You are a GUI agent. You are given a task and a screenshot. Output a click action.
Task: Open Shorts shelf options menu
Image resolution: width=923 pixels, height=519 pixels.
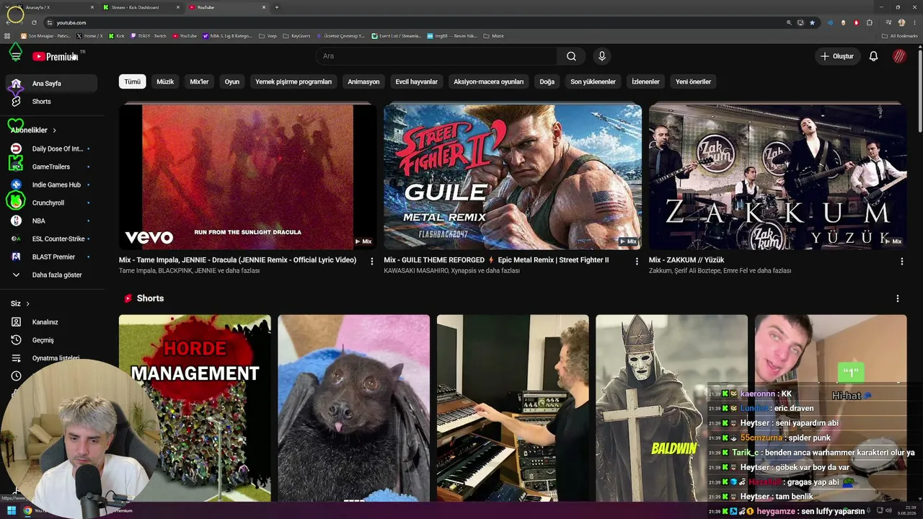click(898, 298)
